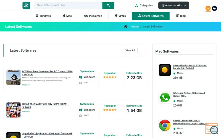The image size is (221, 138).
Task: Open the PC Games navigation tab
Action: [93, 16]
